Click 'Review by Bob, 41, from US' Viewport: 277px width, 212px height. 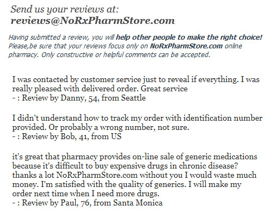72,136
